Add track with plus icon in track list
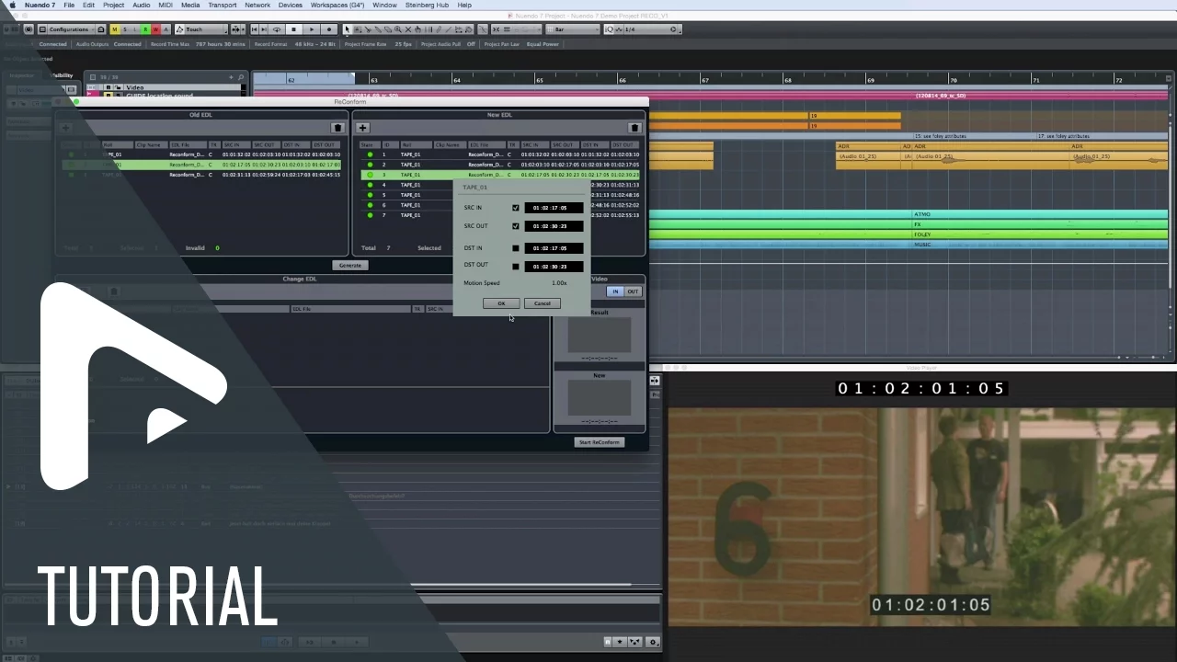The height and width of the screenshot is (662, 1177). click(x=231, y=77)
